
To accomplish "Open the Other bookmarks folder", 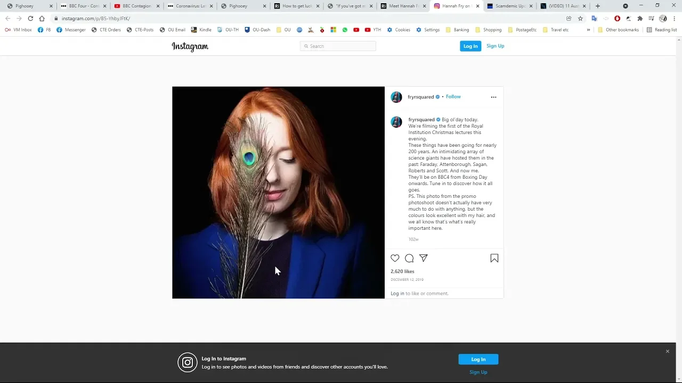I will point(618,30).
